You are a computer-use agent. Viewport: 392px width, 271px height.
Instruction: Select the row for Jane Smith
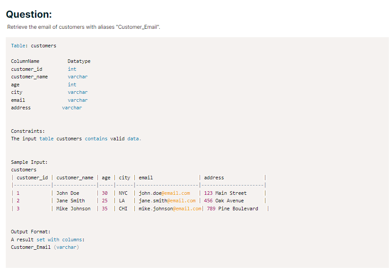tap(74, 200)
